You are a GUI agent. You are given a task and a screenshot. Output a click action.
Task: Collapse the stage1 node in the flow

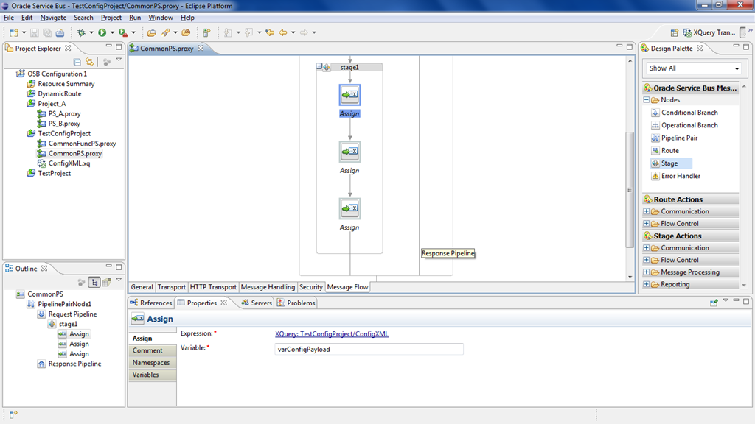click(319, 67)
